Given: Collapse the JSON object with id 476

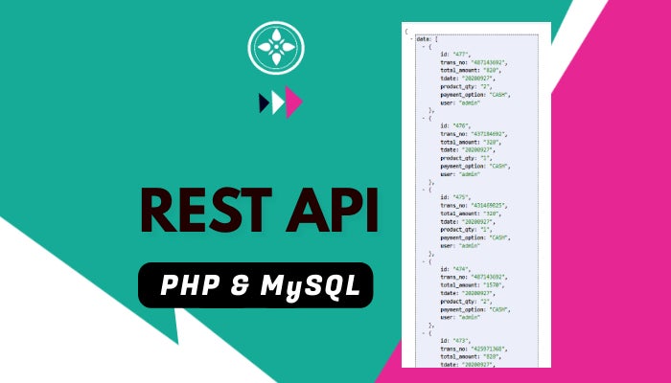Looking at the screenshot, I should (424, 118).
